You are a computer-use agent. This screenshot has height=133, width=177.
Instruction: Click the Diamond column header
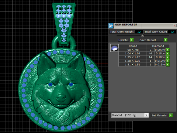158,46
